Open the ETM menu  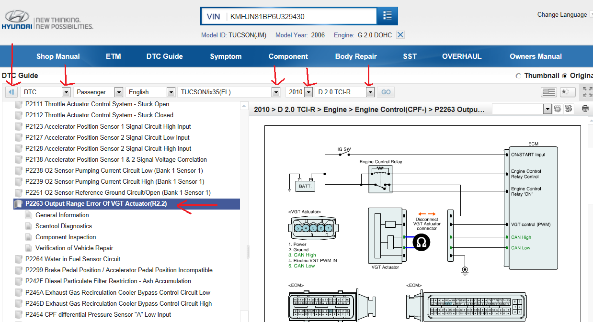click(x=114, y=56)
